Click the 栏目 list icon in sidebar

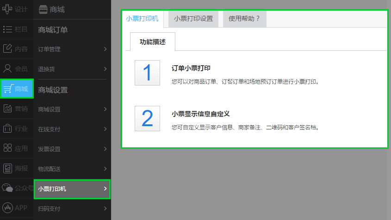coord(7,29)
